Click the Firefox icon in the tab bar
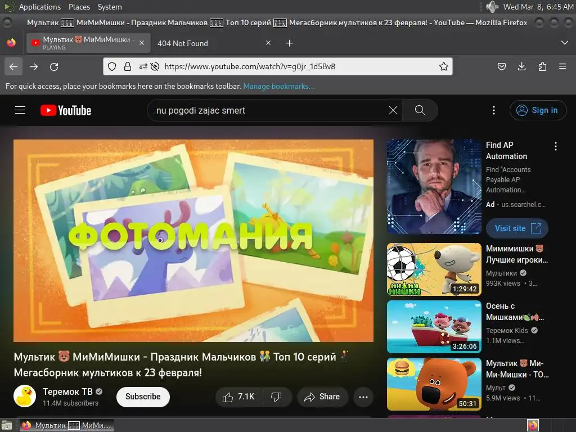Image resolution: width=576 pixels, height=432 pixels. click(x=11, y=43)
